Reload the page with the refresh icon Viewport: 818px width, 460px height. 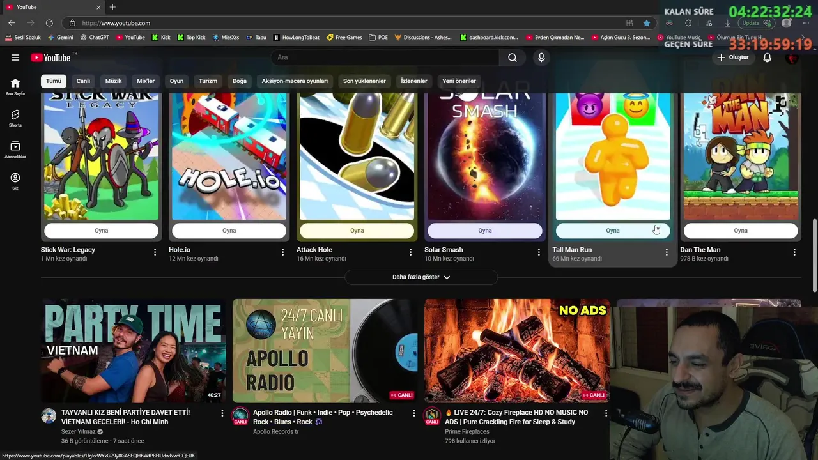coord(49,23)
